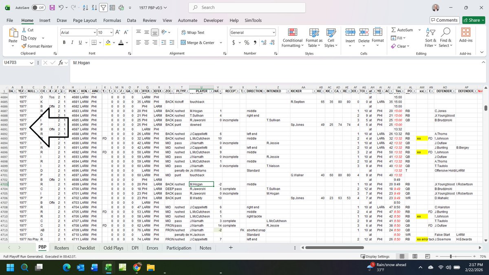
Task: Cut selection with the scissors icon
Action: [x=25, y=30]
